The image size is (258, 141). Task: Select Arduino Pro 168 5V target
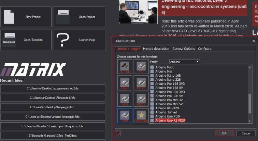[169, 88]
